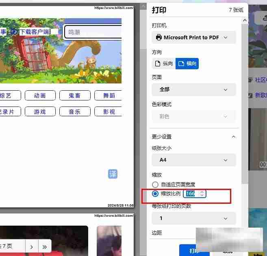Jump to last preview page double-arrow
267x256 pixels.
44,246
